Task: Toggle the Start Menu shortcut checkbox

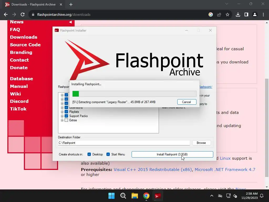Action: (x=108, y=154)
